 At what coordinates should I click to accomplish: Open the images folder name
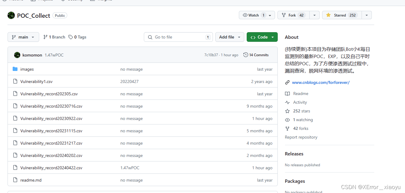(x=27, y=69)
